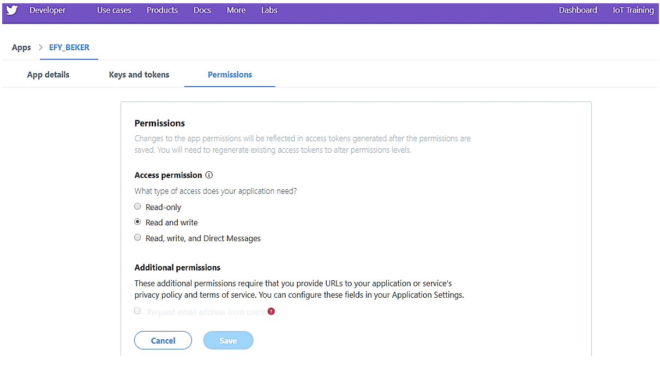Choose Read, write, and Direct Messages

137,238
